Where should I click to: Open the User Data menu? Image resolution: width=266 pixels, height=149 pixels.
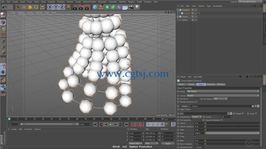pyautogui.click(x=198, y=77)
